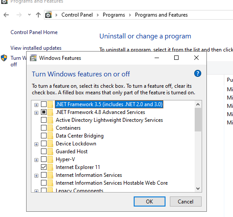Tick the Containers checkbox
The height and width of the screenshot is (217, 233).
pos(44,127)
